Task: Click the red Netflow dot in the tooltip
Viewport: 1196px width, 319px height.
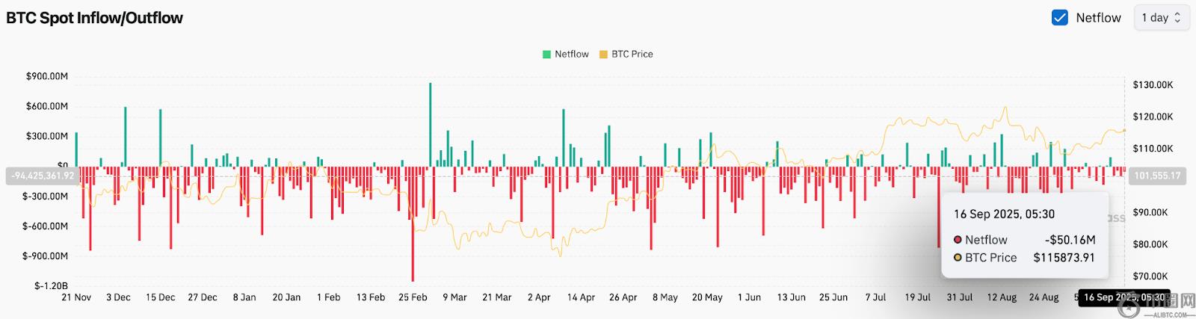Action: [958, 240]
